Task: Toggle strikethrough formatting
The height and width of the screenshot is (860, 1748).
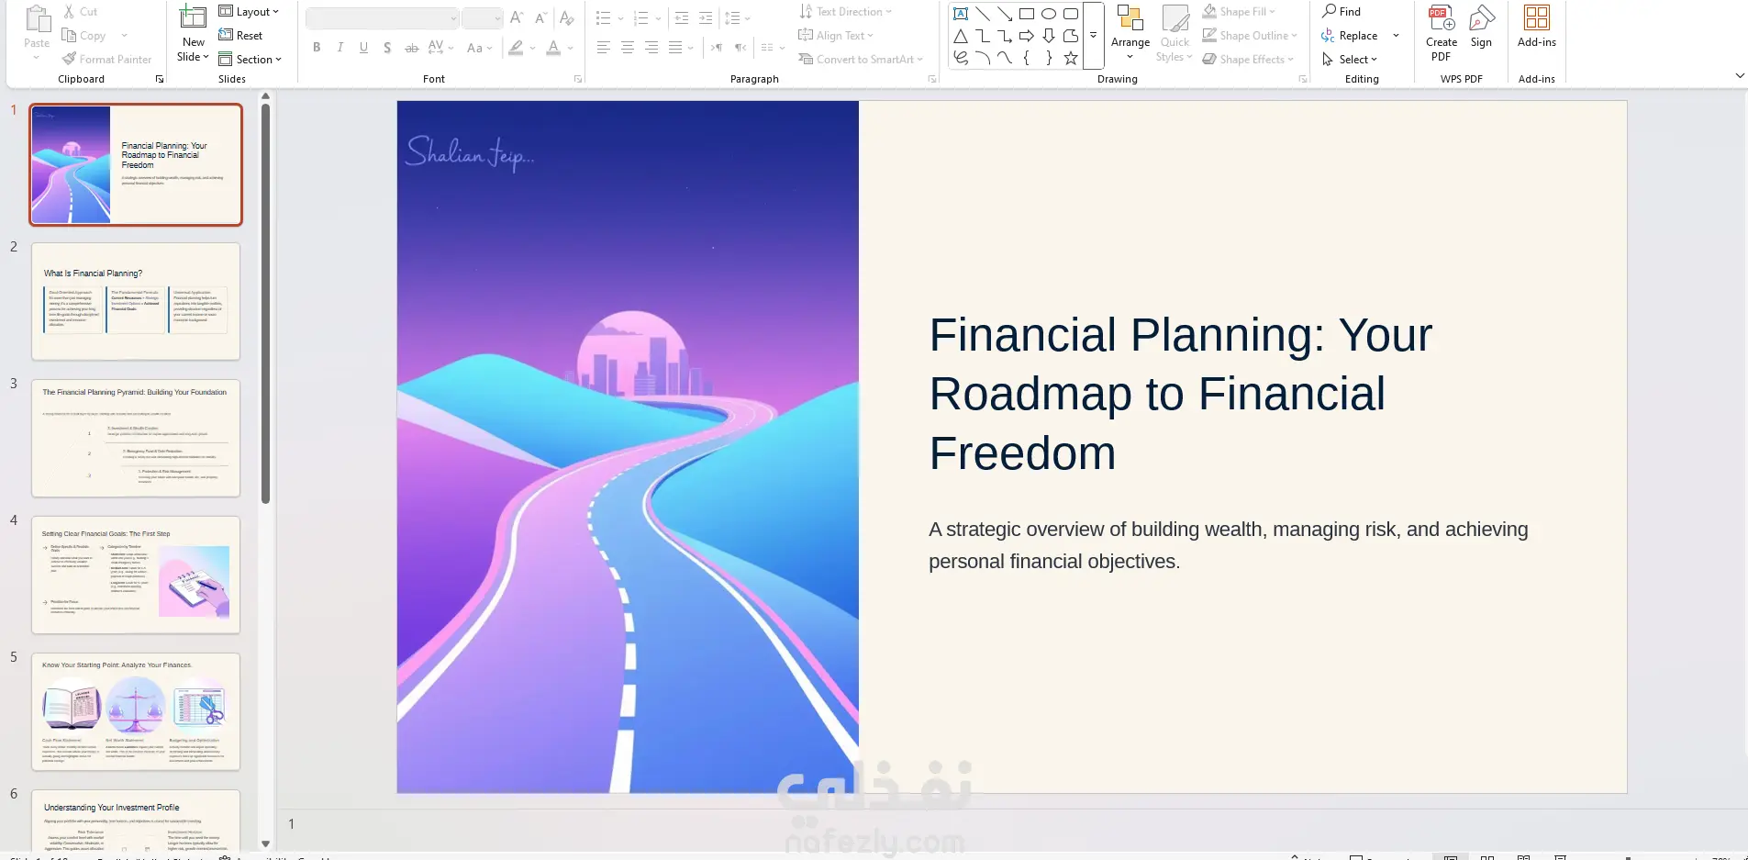Action: point(412,48)
